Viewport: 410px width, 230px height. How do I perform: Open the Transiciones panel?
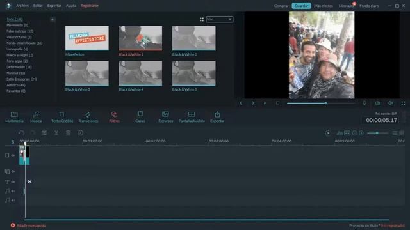tap(88, 117)
